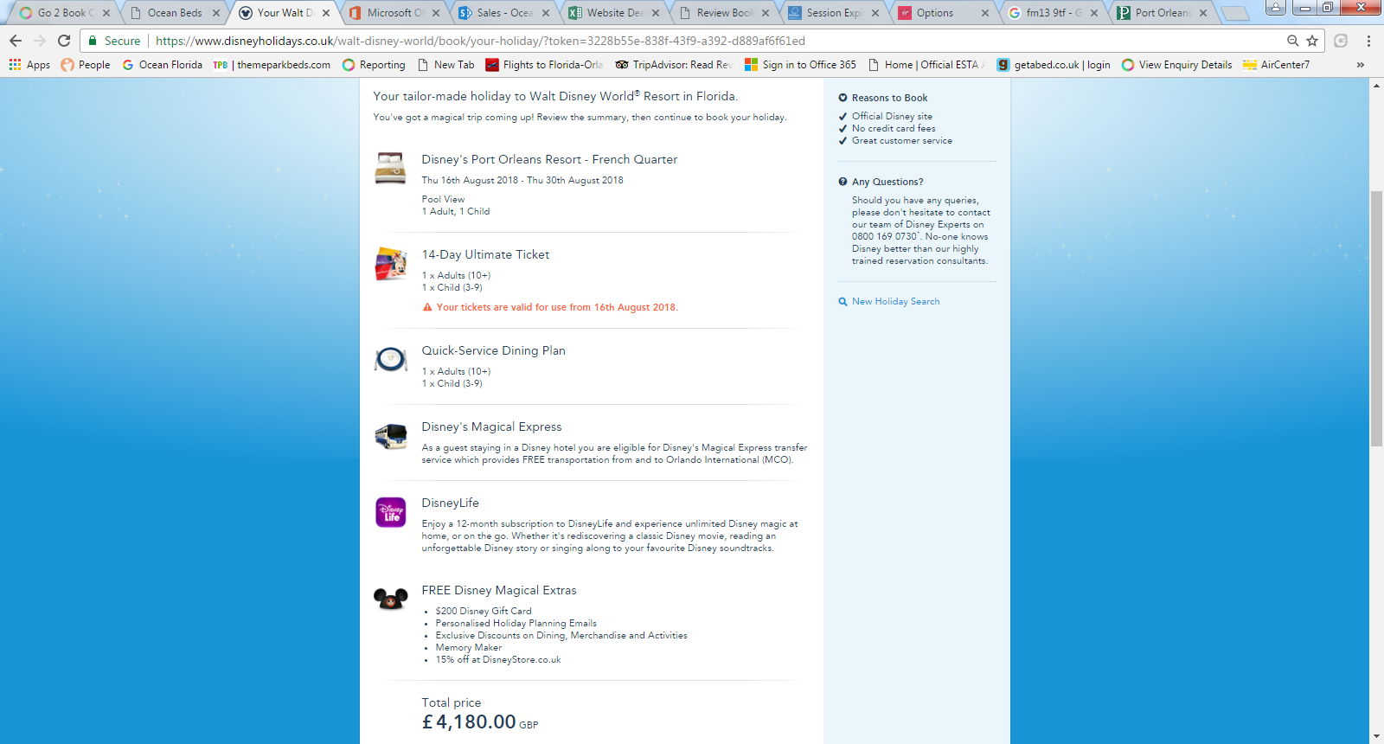1384x744 pixels.
Task: Open the View Enquiry Details bookmark
Action: pyautogui.click(x=1177, y=65)
